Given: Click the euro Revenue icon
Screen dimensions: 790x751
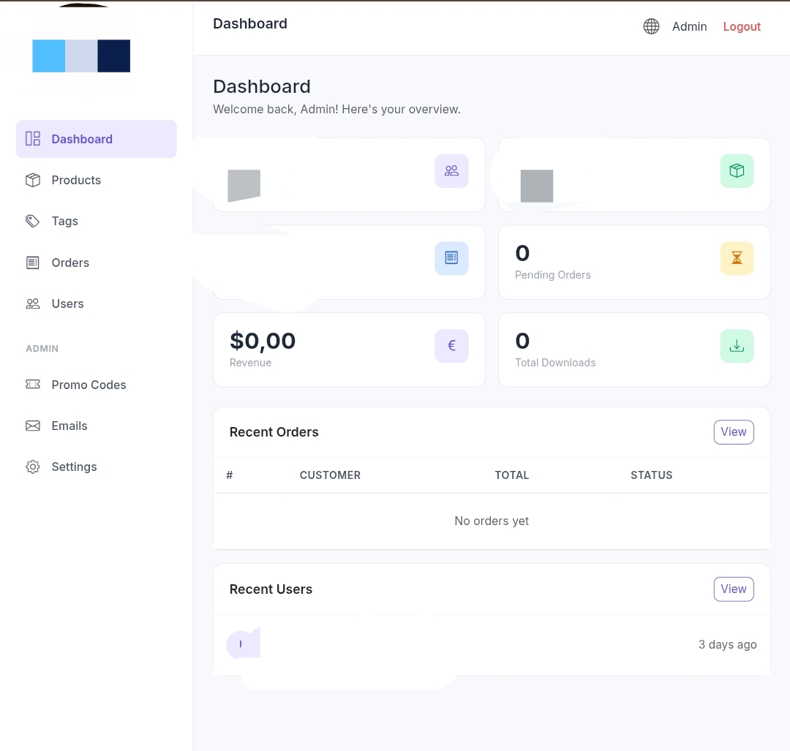Looking at the screenshot, I should coord(451,346).
